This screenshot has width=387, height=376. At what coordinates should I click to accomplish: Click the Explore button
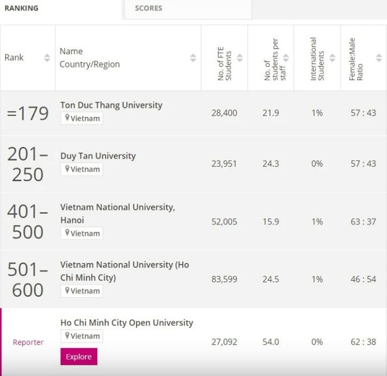79,357
